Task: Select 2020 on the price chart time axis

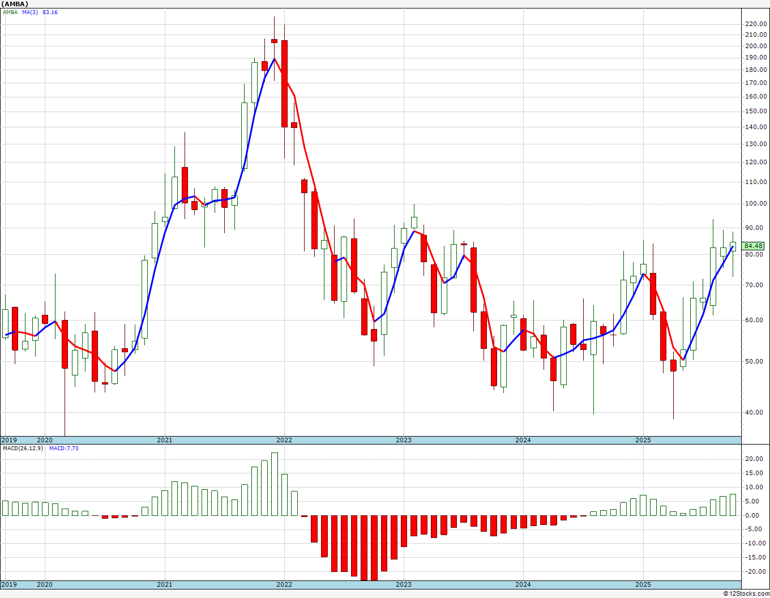Action: [x=44, y=440]
